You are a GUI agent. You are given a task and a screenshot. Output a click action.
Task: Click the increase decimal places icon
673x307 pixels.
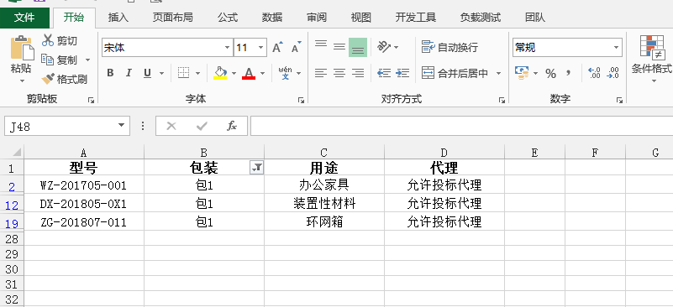pyautogui.click(x=594, y=73)
